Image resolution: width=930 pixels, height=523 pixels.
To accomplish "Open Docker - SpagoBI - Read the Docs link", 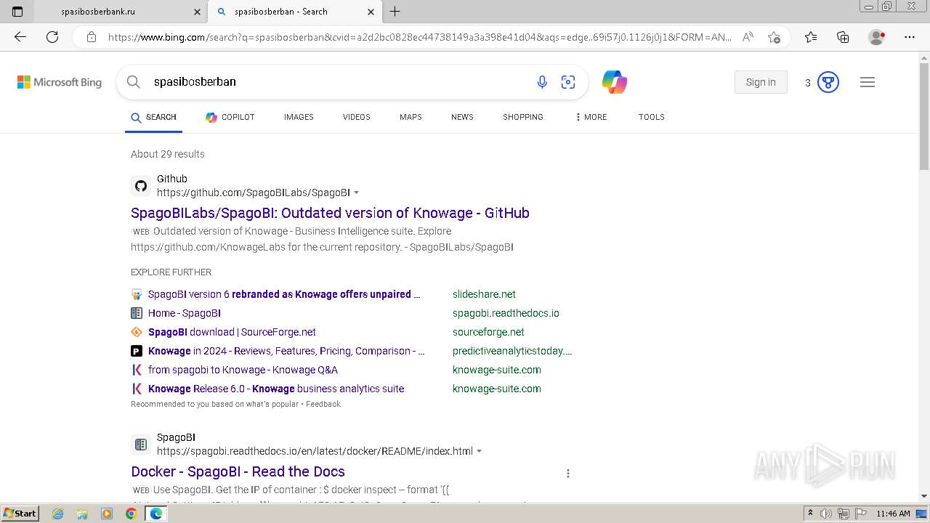I will 238,471.
